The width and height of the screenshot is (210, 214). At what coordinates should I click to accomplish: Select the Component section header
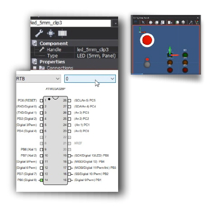click(x=54, y=43)
